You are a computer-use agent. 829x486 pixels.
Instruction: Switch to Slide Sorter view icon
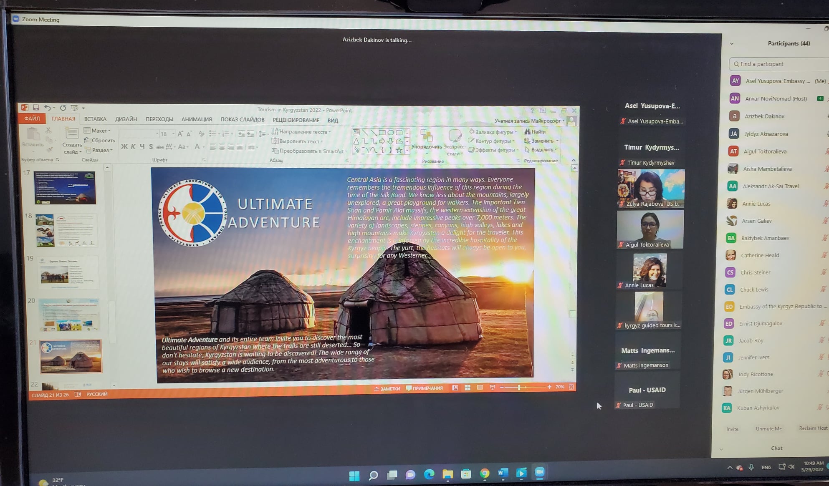468,388
